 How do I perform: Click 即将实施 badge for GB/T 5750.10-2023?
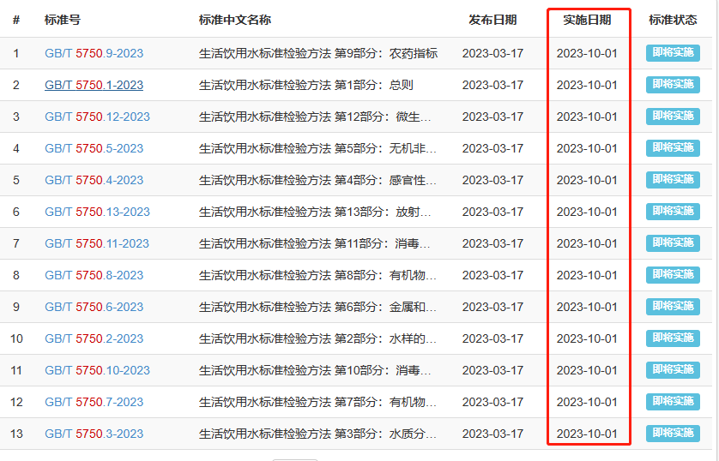pyautogui.click(x=673, y=370)
